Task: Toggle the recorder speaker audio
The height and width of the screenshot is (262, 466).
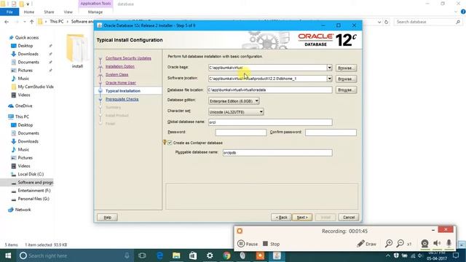Action: coord(437,244)
